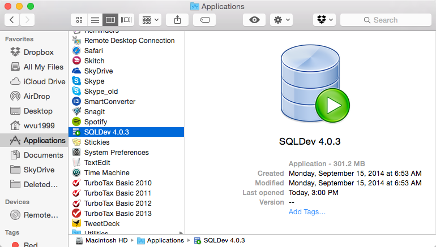
Task: Open the Dropbox toolbar dropdown
Action: click(324, 20)
